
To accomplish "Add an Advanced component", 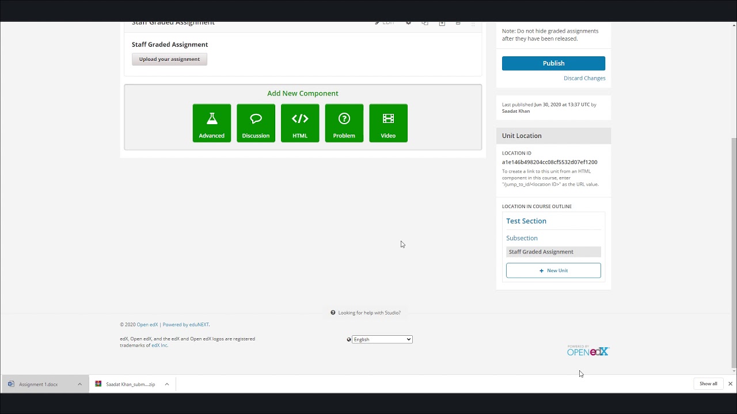I will 212,123.
